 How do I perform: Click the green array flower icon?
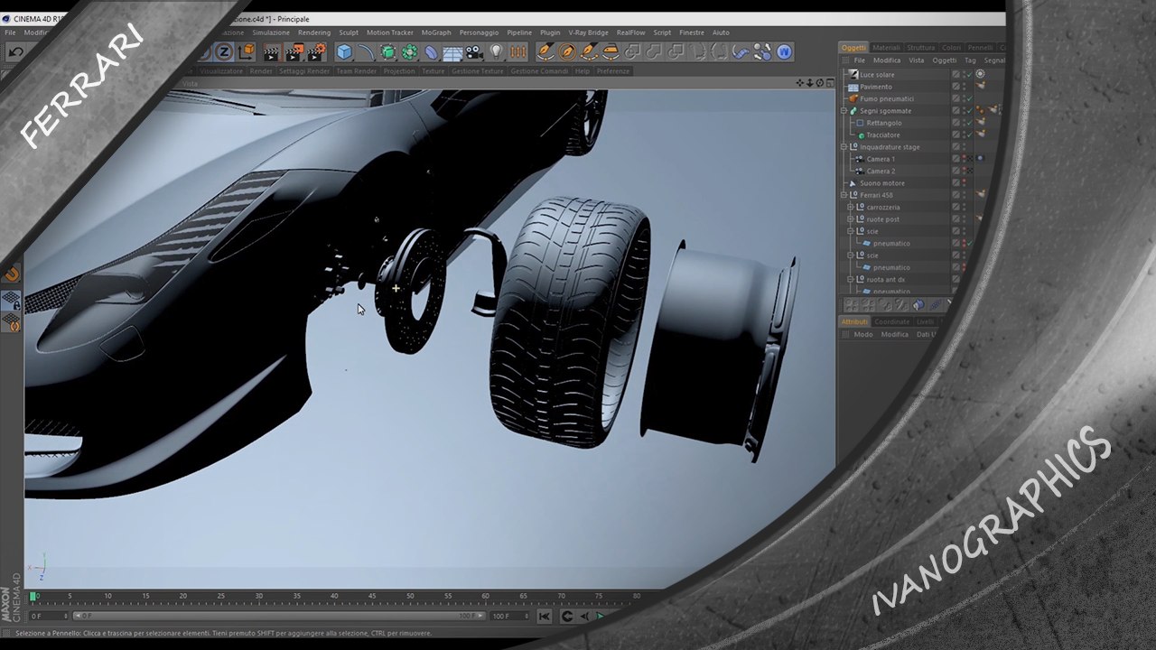409,52
